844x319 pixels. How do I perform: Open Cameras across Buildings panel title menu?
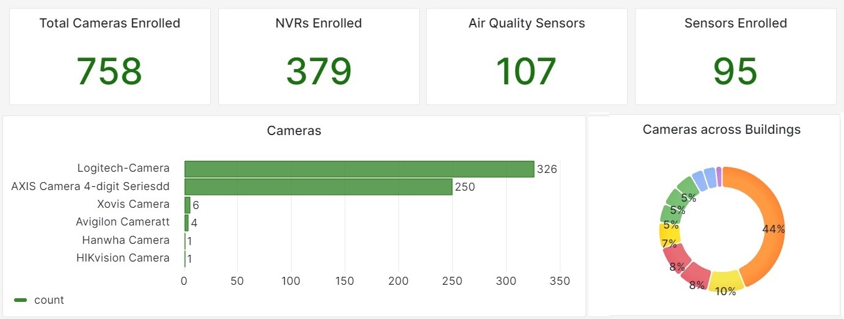pos(721,130)
